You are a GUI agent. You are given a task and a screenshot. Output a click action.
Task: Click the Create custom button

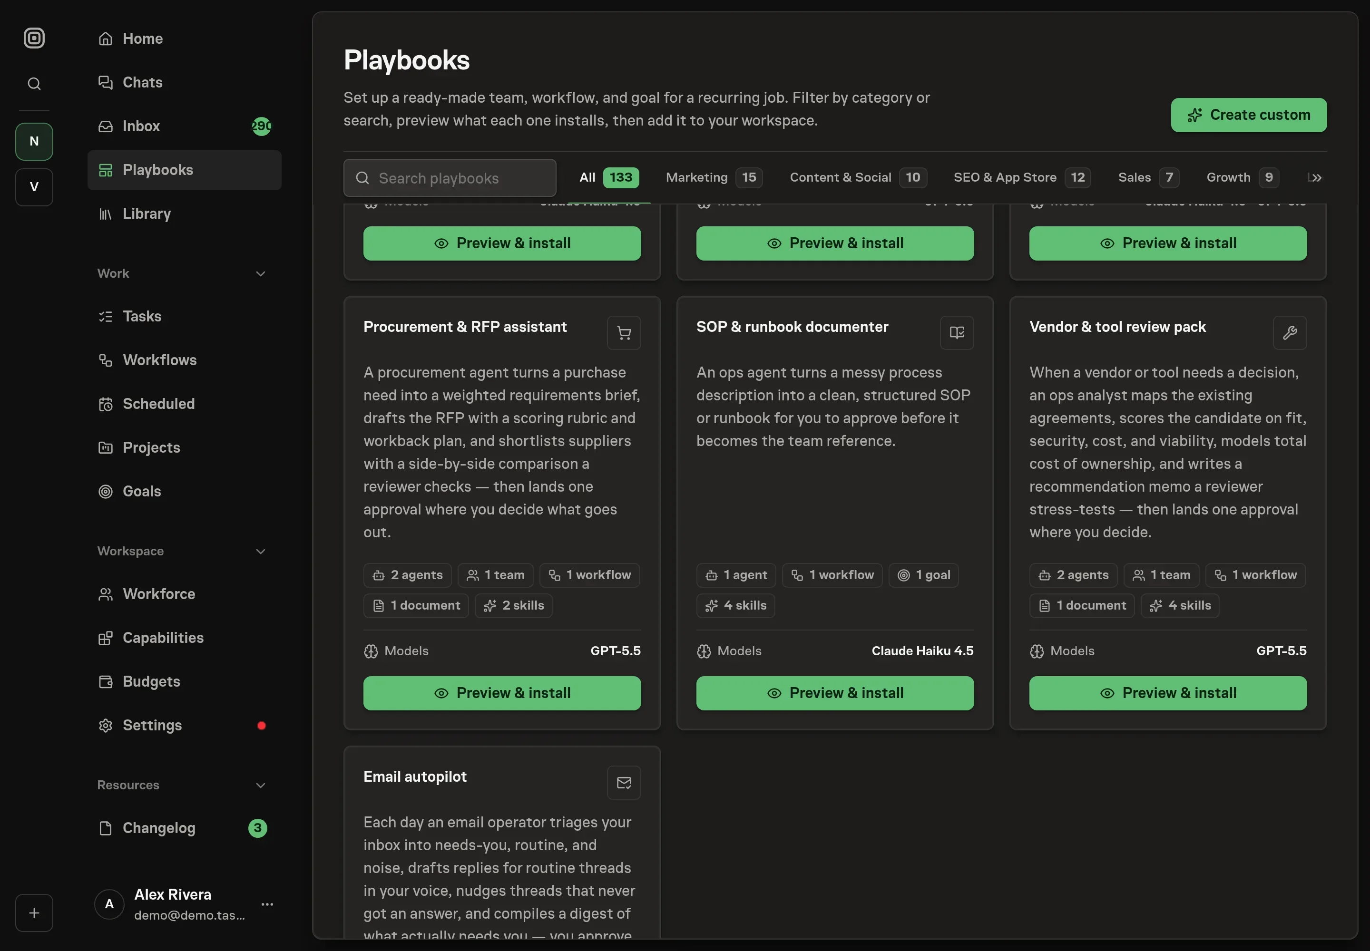pos(1248,115)
